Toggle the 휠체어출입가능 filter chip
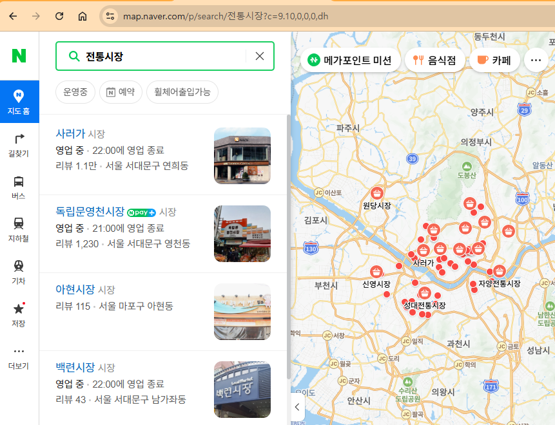 [x=182, y=92]
